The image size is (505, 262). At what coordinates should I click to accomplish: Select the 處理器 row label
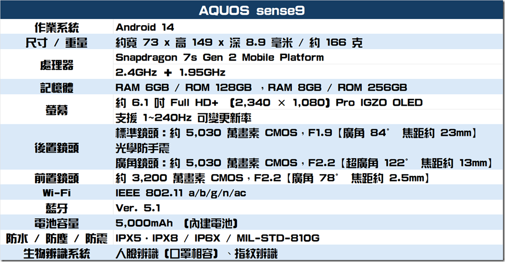click(x=56, y=65)
